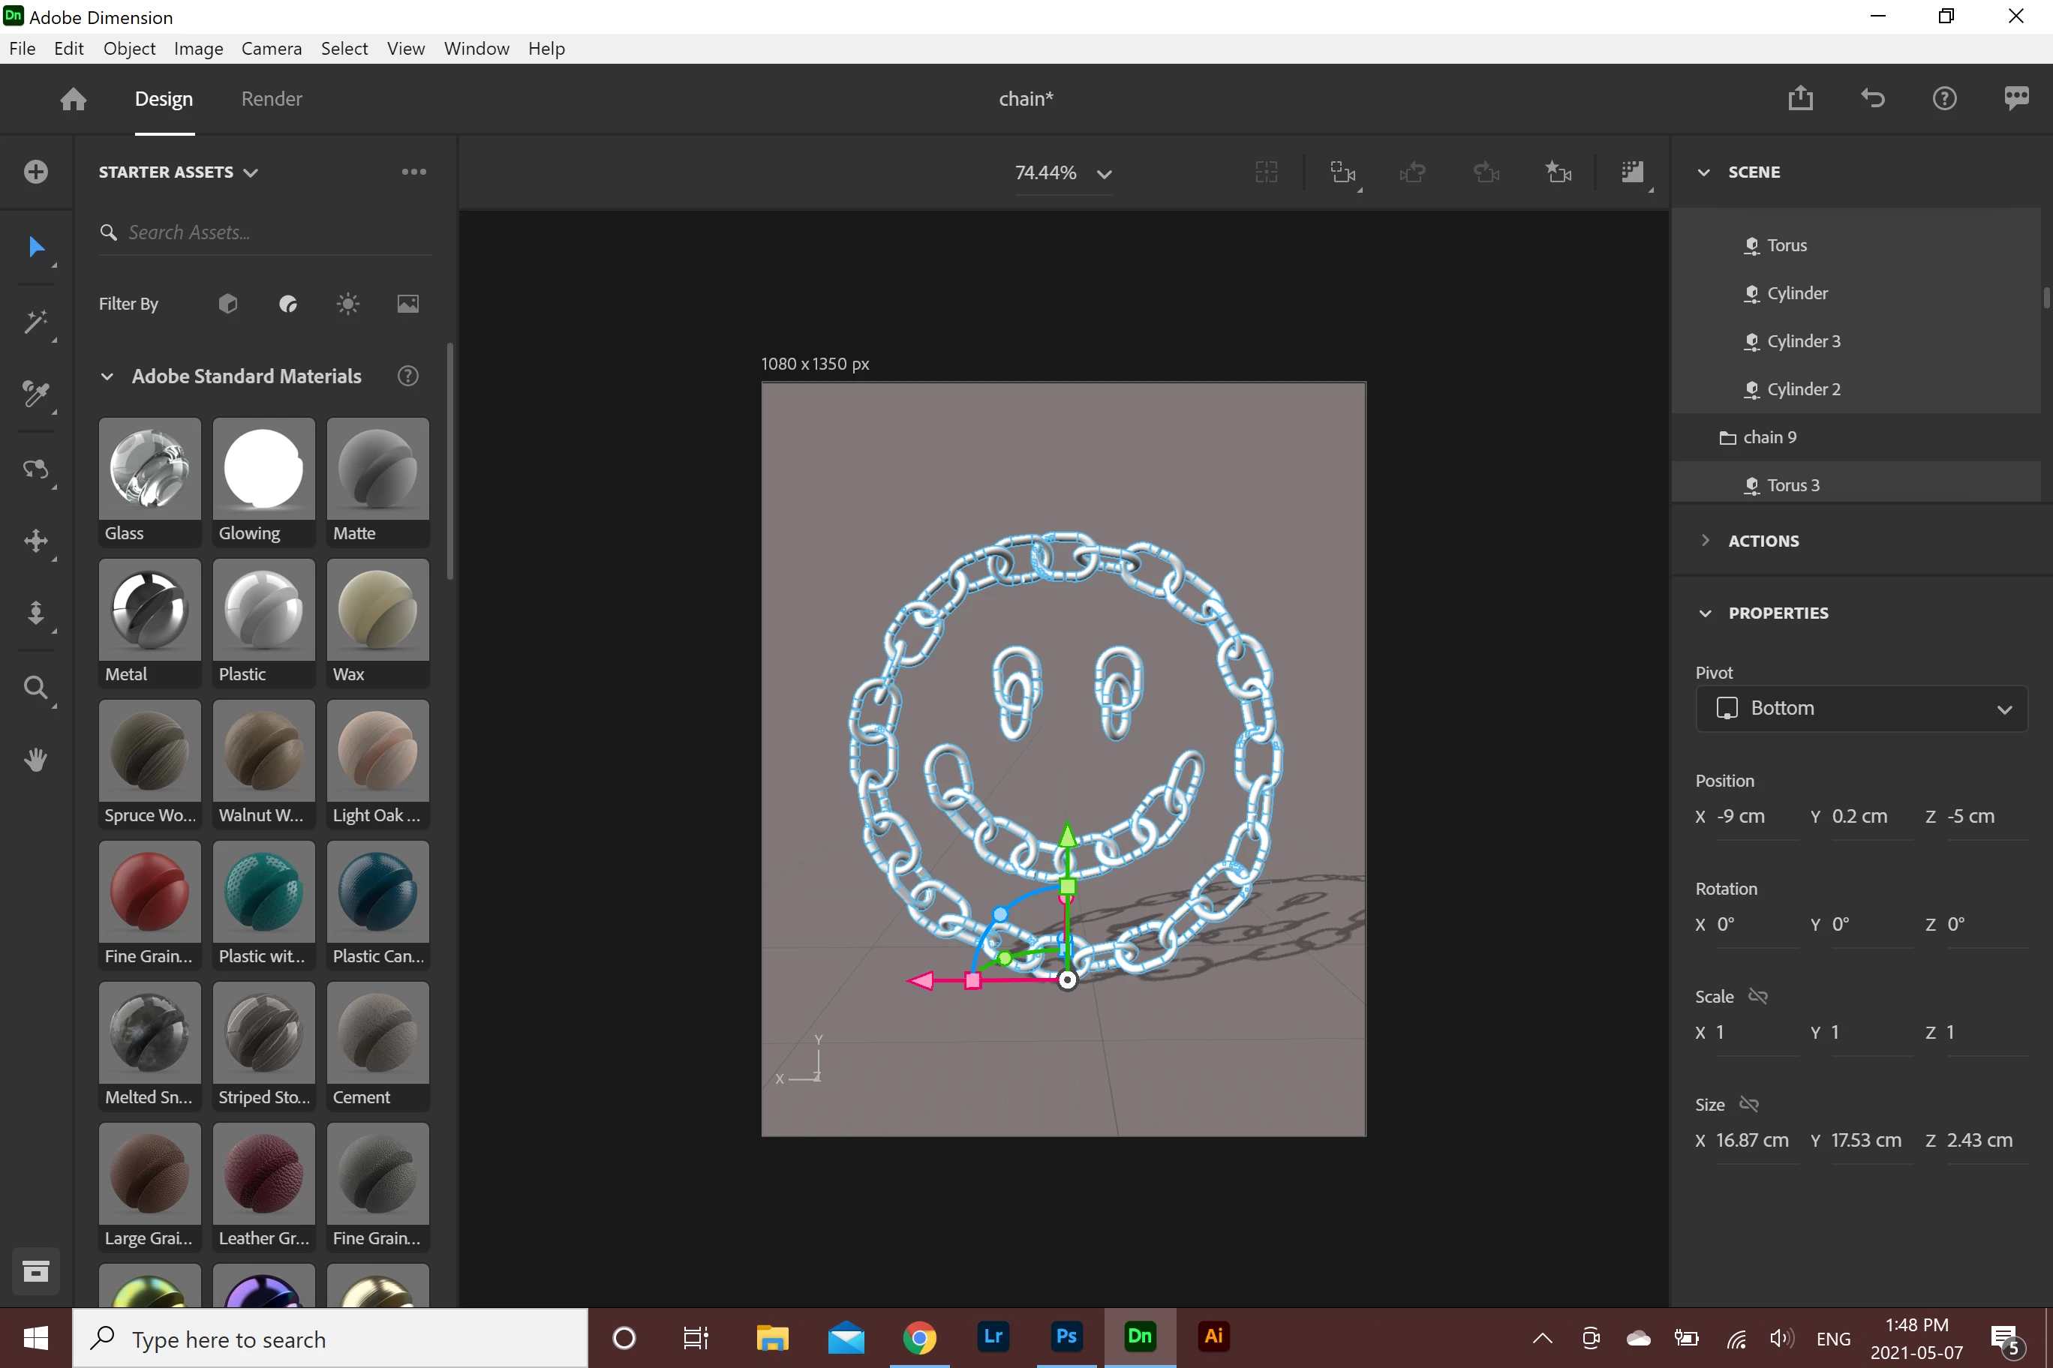Image resolution: width=2053 pixels, height=1368 pixels.
Task: Select the Hand tool
Action: (x=36, y=760)
